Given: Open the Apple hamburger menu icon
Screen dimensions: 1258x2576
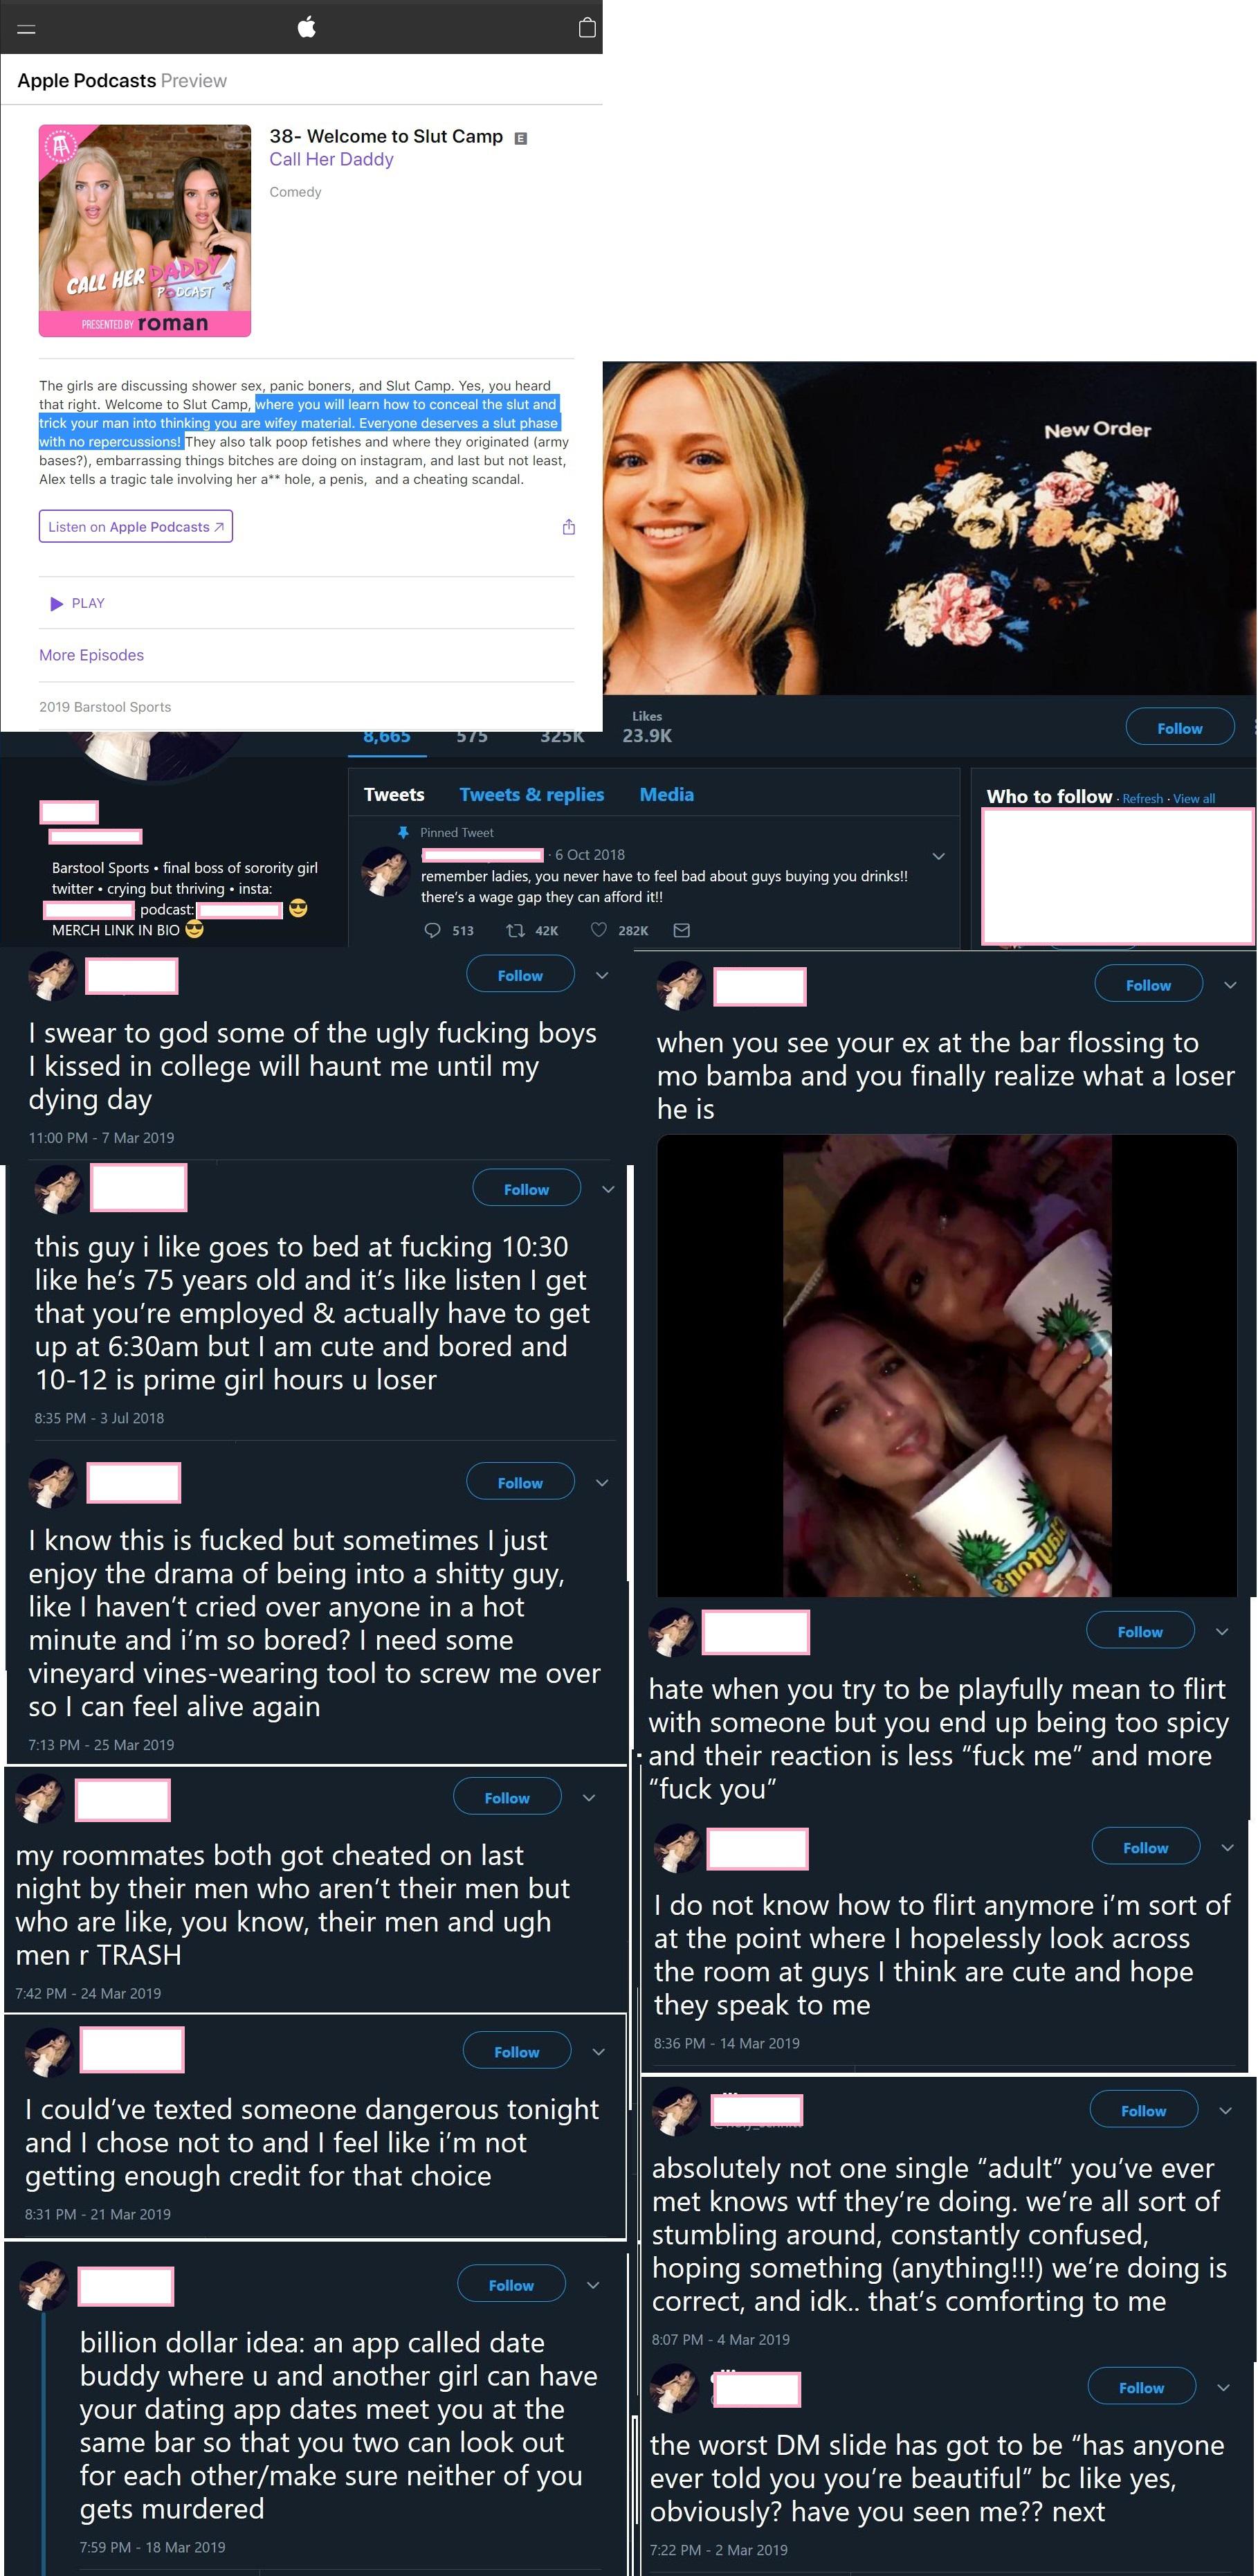Looking at the screenshot, I should click(27, 29).
